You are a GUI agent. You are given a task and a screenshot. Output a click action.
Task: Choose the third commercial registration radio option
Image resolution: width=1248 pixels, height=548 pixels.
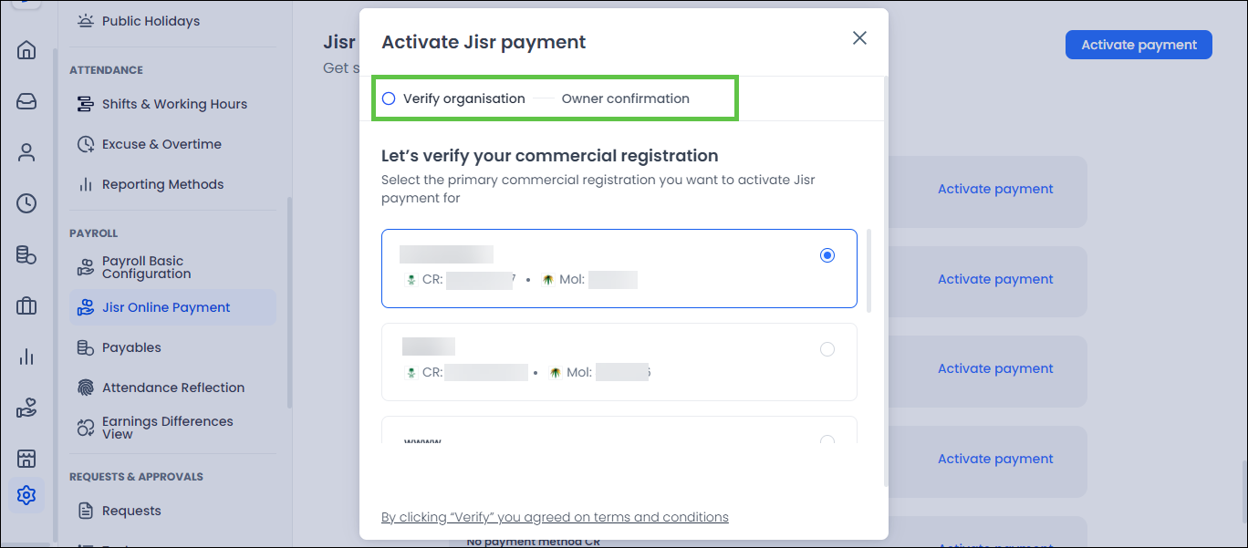click(827, 441)
